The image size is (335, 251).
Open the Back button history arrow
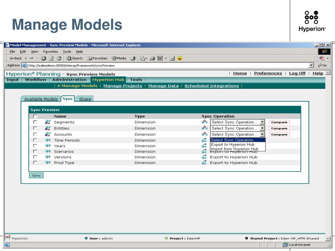click(26, 58)
